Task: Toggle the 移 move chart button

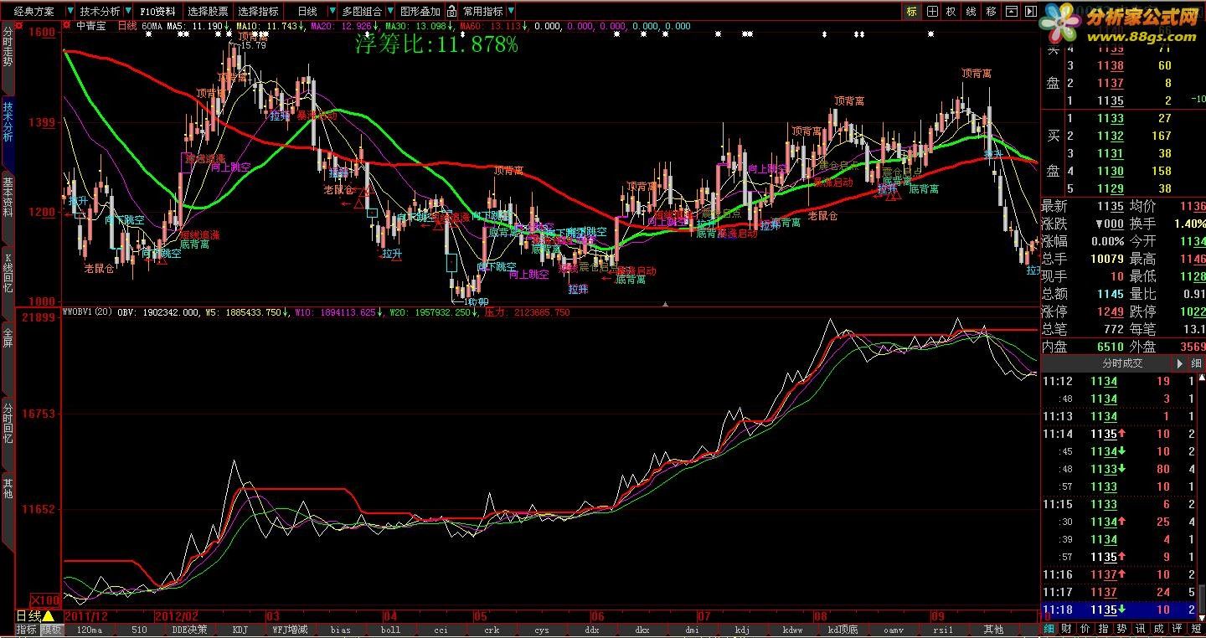Action: [991, 12]
